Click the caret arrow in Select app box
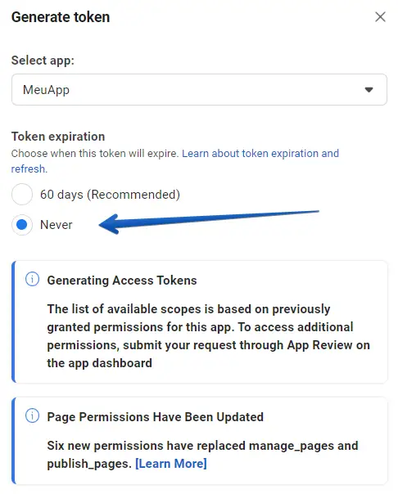The image size is (398, 494). click(x=369, y=90)
